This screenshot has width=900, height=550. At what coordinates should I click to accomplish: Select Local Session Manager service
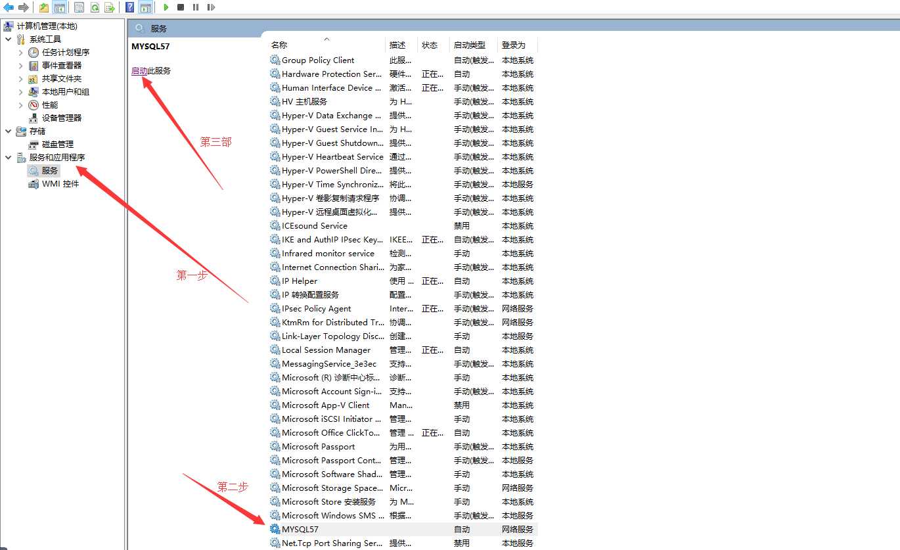[403, 350]
